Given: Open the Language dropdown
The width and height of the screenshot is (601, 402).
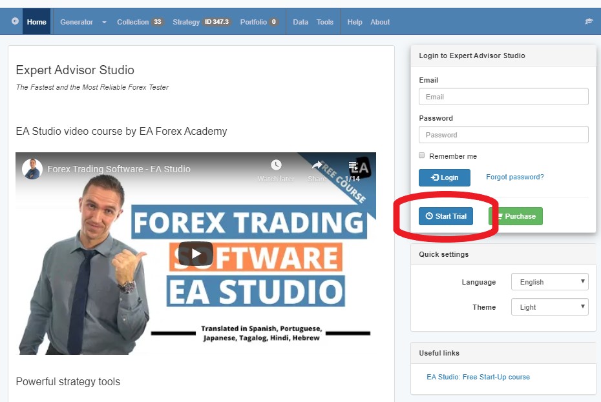Looking at the screenshot, I should (550, 282).
